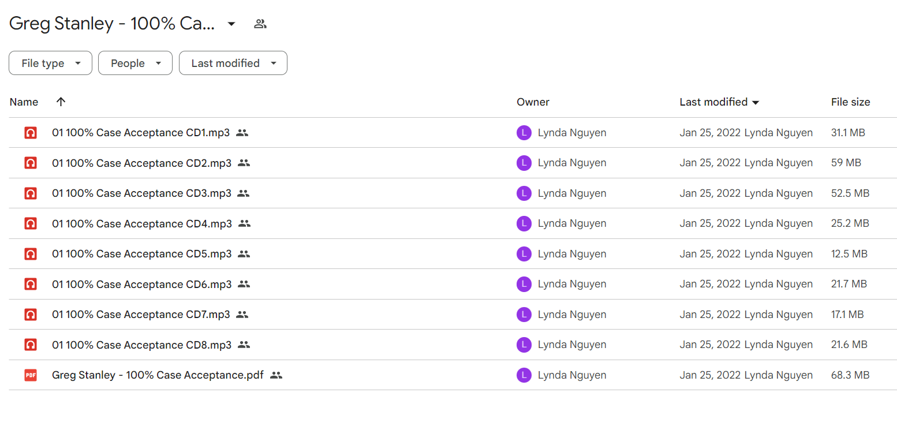Click the audio icon for CD3.mp3
Image resolution: width=897 pixels, height=430 pixels.
[x=31, y=193]
